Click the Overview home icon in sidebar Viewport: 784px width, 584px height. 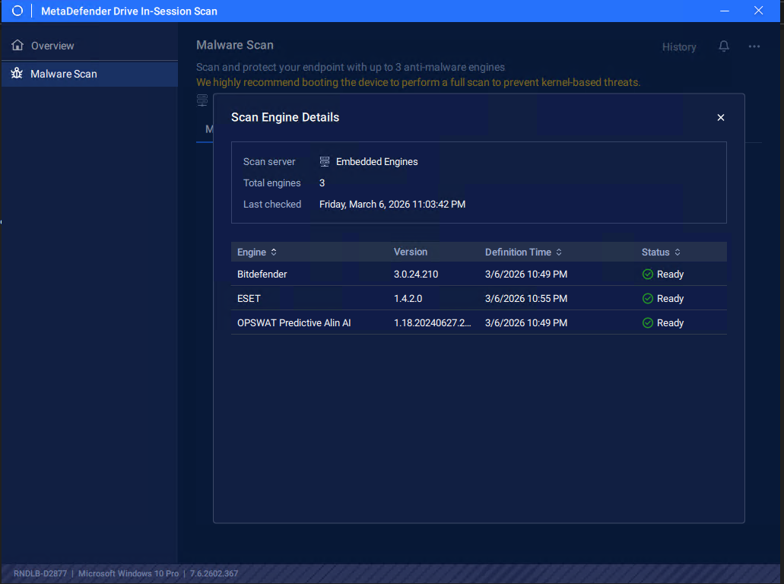[17, 46]
